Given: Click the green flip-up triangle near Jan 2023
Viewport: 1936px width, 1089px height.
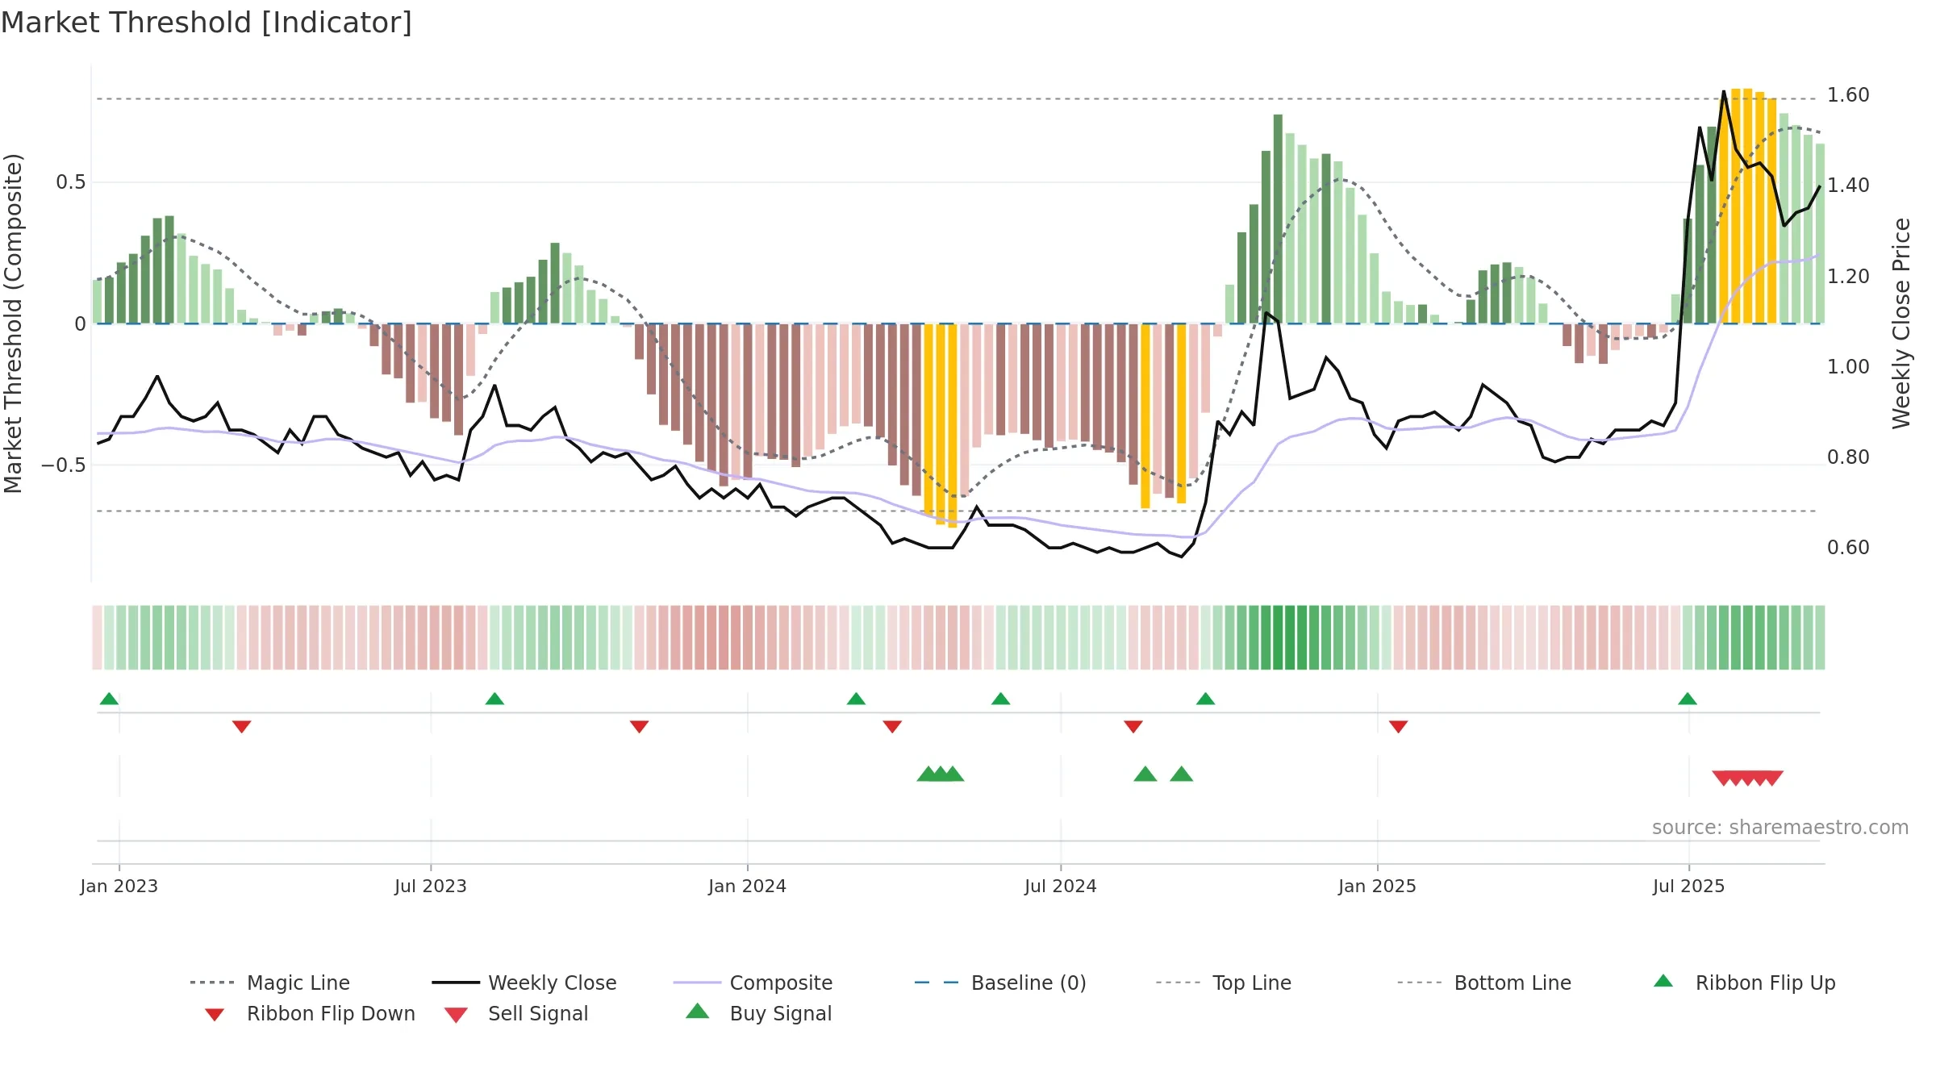Looking at the screenshot, I should coord(109,699).
